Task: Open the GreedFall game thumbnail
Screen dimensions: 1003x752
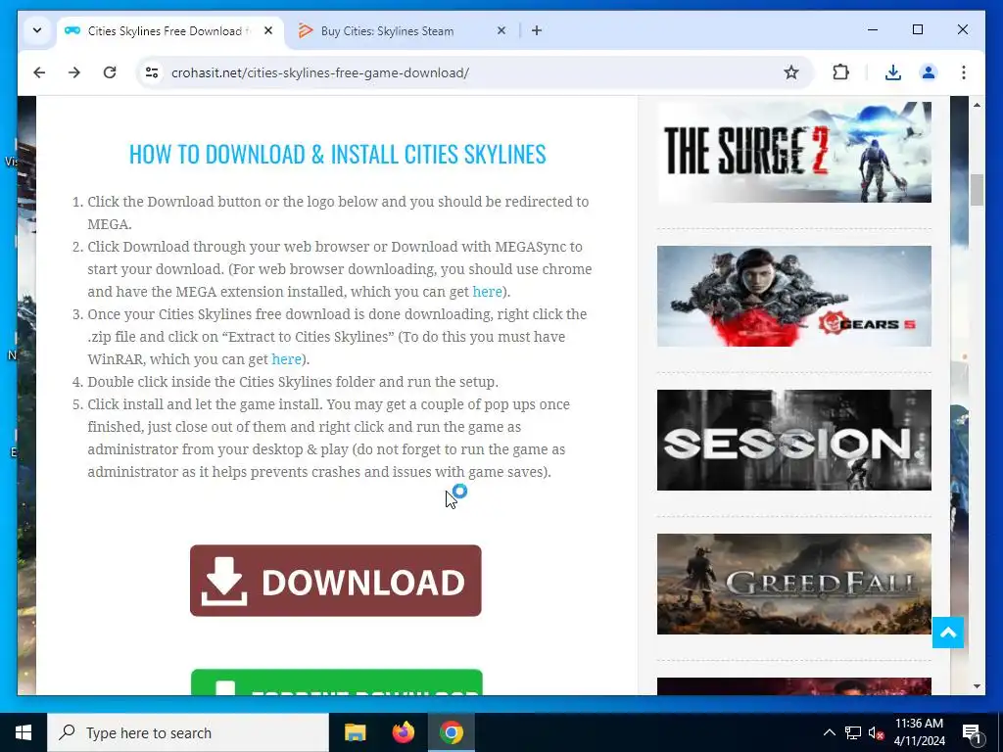Action: click(793, 584)
